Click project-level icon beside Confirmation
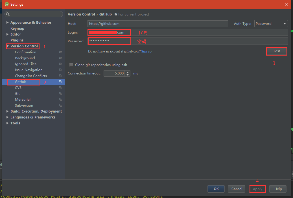This screenshot has width=293, height=198. 60,52
